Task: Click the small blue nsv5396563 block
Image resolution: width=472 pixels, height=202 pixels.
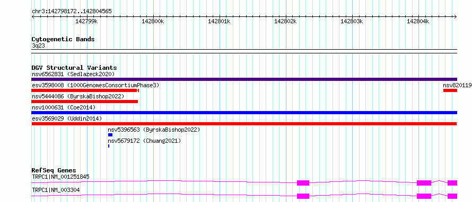Action: click(110, 135)
